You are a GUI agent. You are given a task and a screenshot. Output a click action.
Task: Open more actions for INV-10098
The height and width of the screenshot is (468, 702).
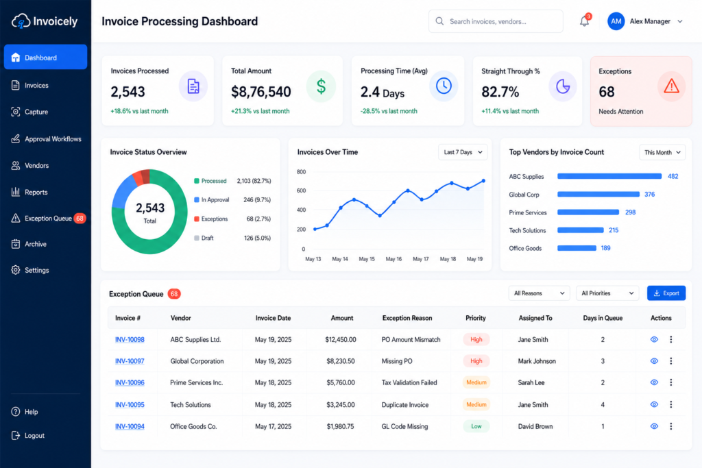tap(670, 340)
